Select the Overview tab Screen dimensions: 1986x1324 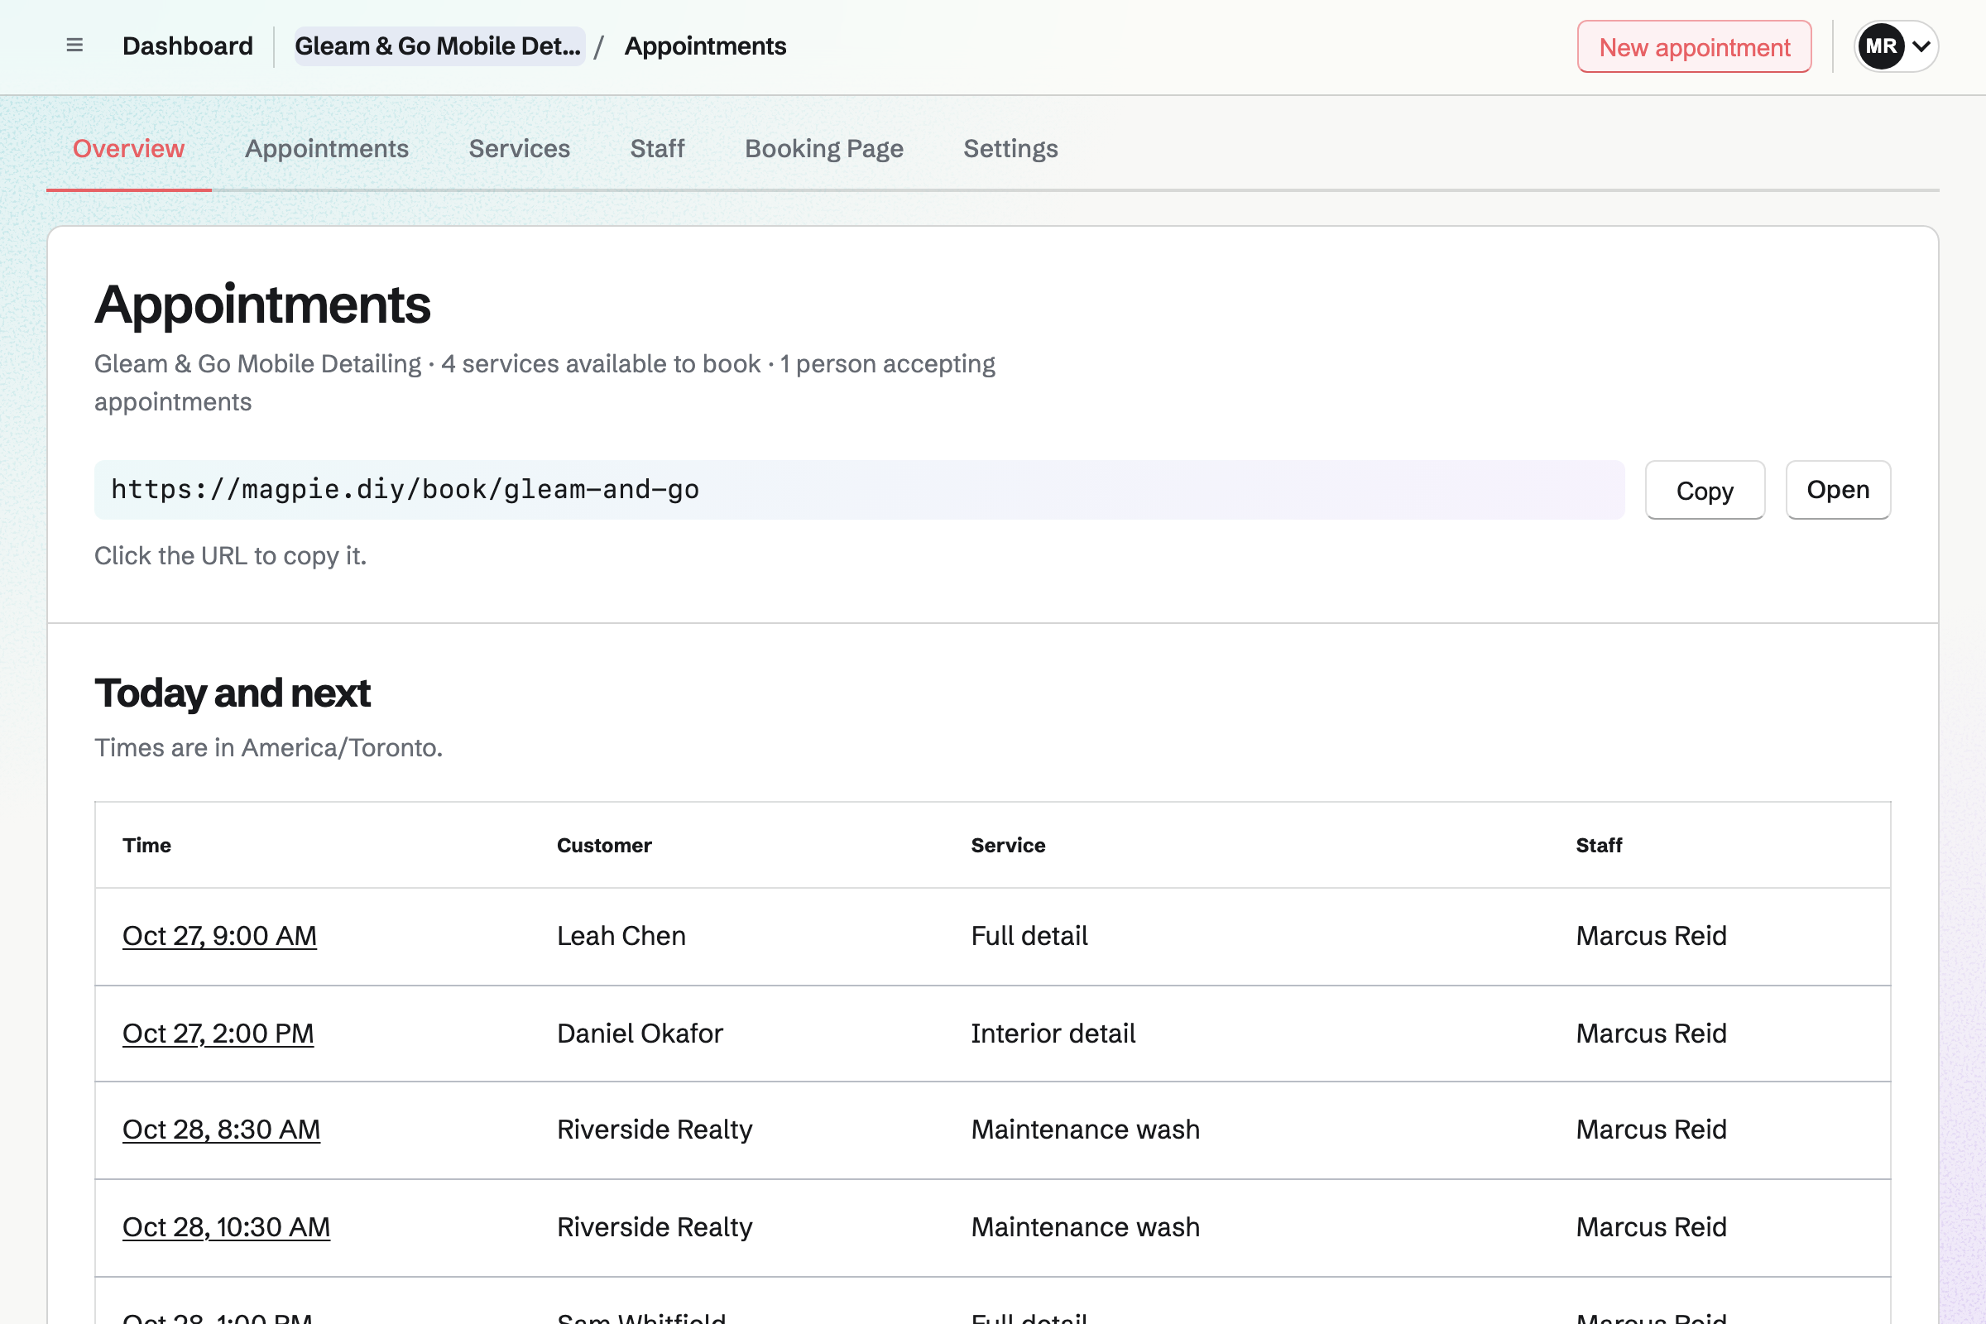[x=128, y=149]
